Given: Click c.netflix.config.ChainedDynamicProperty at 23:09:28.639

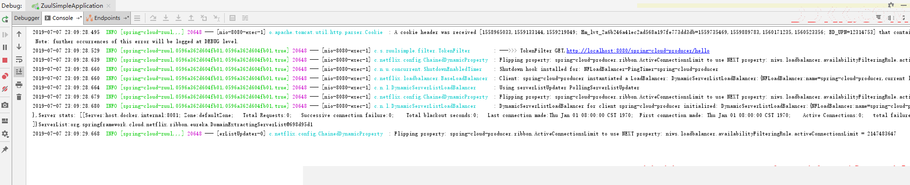Looking at the screenshot, I should [431, 60].
